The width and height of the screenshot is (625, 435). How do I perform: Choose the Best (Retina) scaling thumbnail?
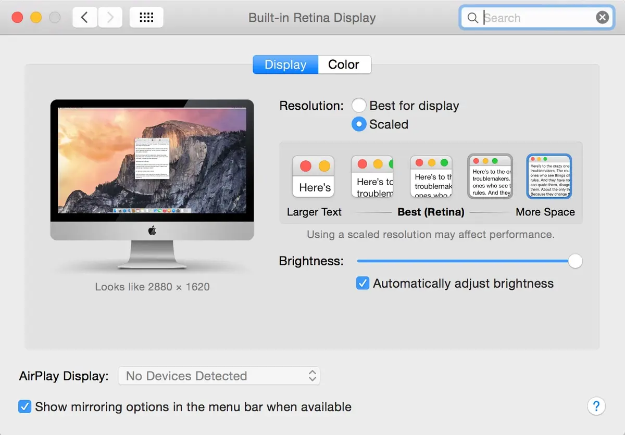click(431, 177)
